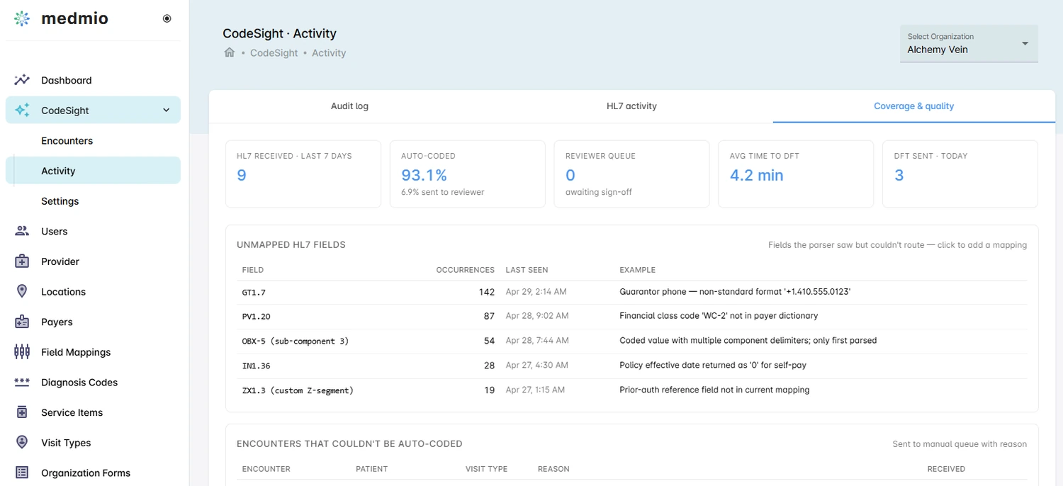Click the Reviewer Queue card
Screen dimensions: 1063x486
click(x=631, y=174)
